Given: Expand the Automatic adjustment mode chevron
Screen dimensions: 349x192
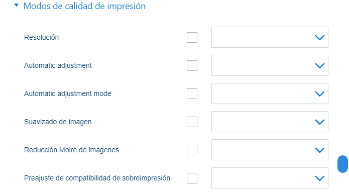Looking at the screenshot, I should tap(319, 94).
